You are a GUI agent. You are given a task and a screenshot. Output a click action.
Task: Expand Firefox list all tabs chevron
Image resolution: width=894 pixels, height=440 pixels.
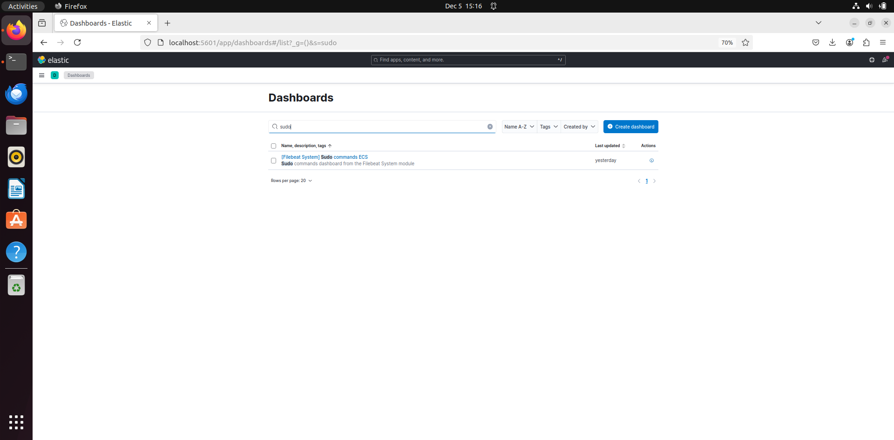click(819, 23)
